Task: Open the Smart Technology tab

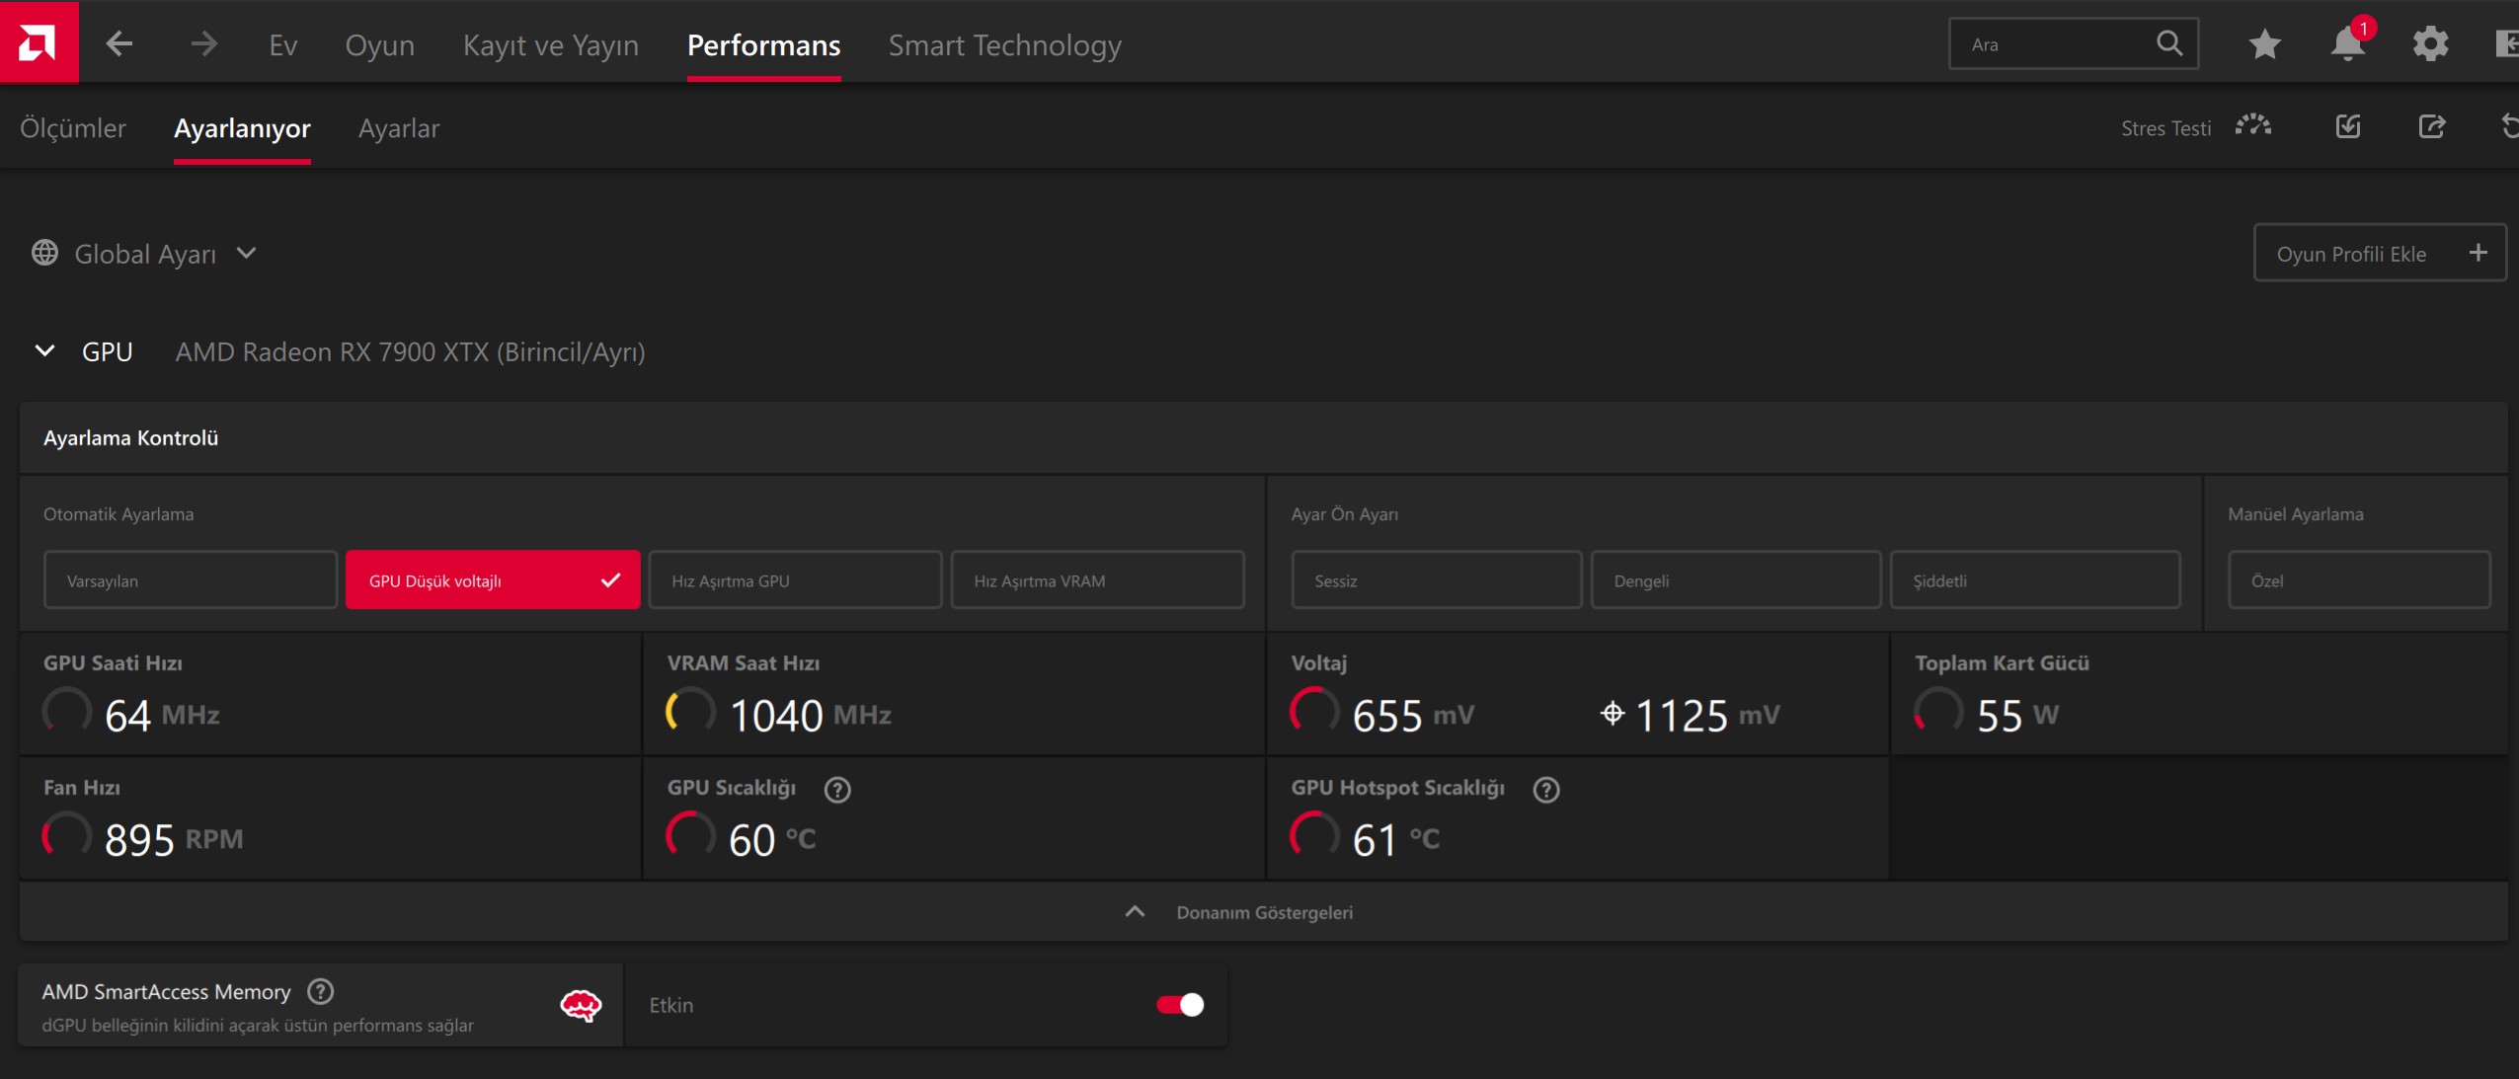Action: tap(1004, 44)
